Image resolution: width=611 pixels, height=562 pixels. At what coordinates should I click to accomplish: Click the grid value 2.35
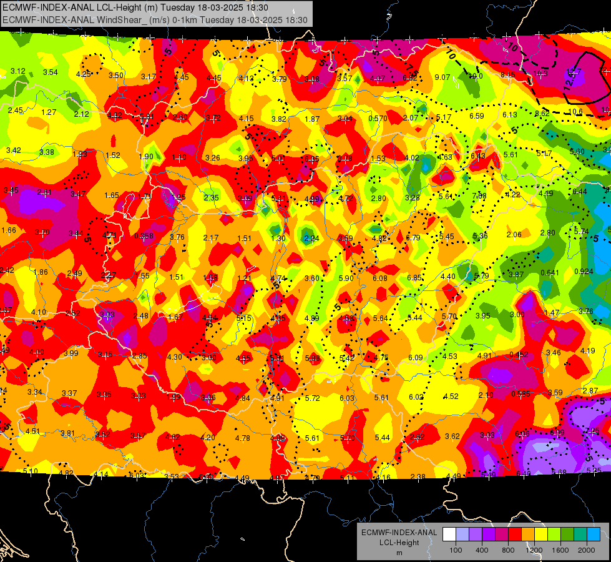click(211, 197)
